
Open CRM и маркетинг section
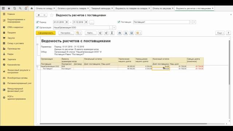(x=15, y=27)
